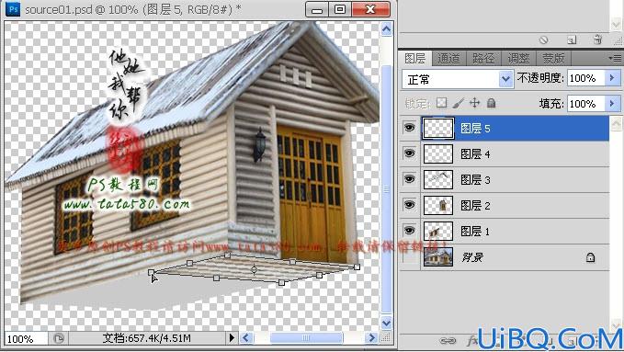Click the rightmost corner transform handle
The height and width of the screenshot is (352, 624).
(357, 267)
